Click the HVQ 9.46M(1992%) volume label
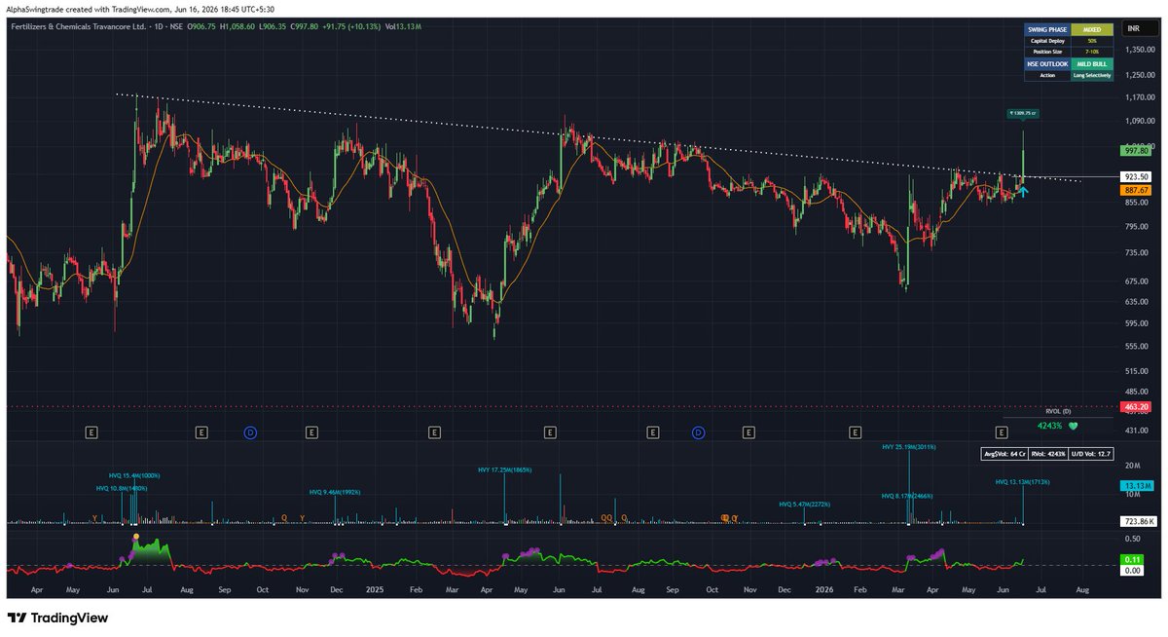Screen dimensions: 1168x637 pyautogui.click(x=335, y=492)
